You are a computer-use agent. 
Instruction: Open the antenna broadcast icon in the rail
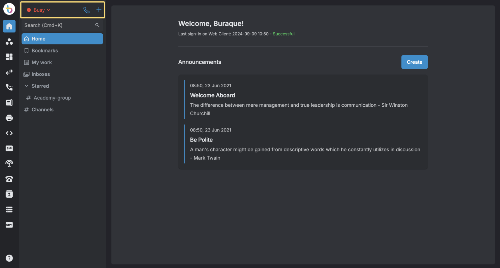(9, 164)
